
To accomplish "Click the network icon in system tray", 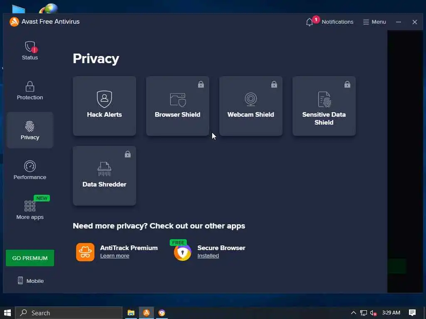I will coord(364,313).
